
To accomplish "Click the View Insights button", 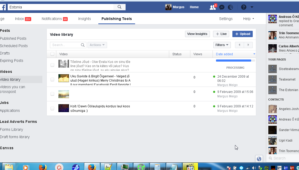I will [x=197, y=34].
